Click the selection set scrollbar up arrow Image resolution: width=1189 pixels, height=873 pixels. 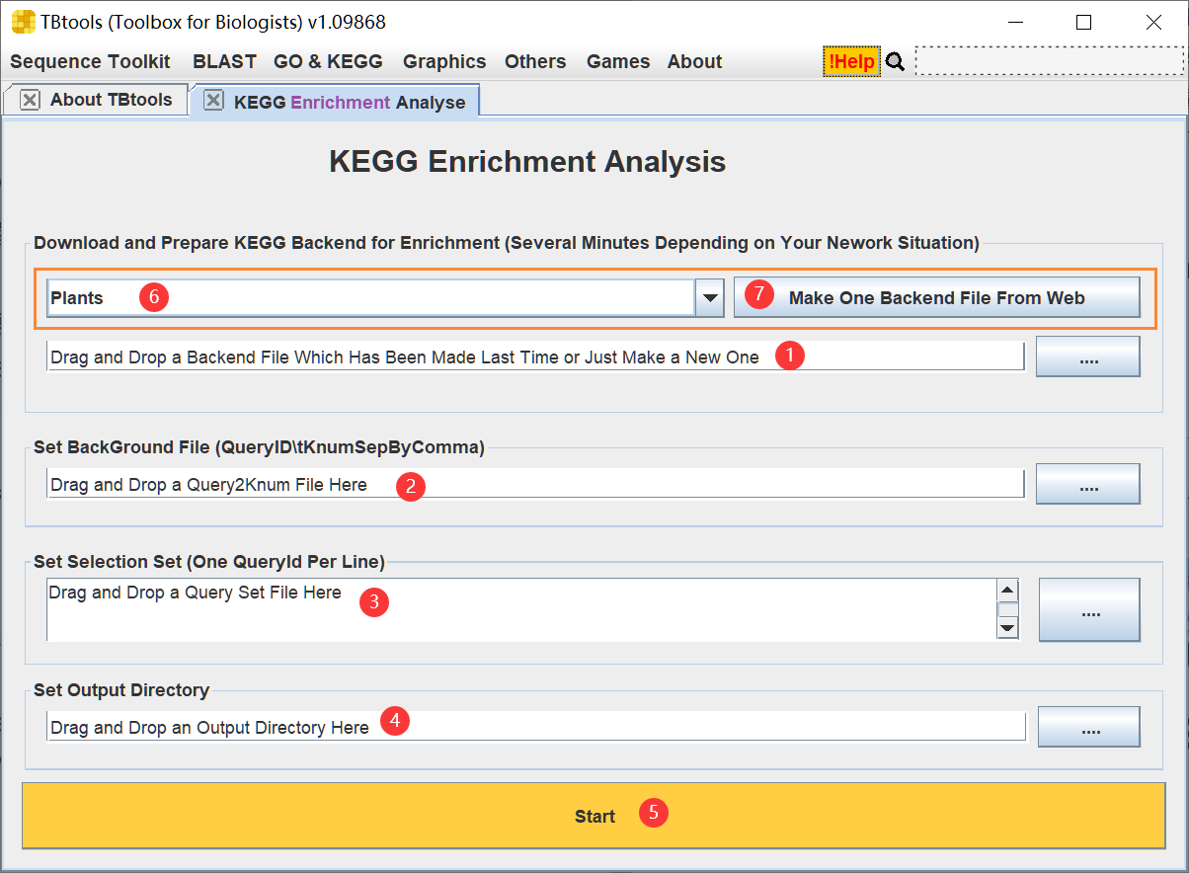(x=1007, y=591)
